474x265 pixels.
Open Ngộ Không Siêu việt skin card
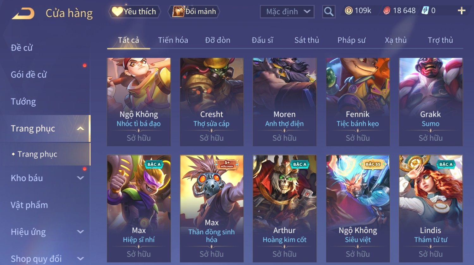(x=358, y=209)
